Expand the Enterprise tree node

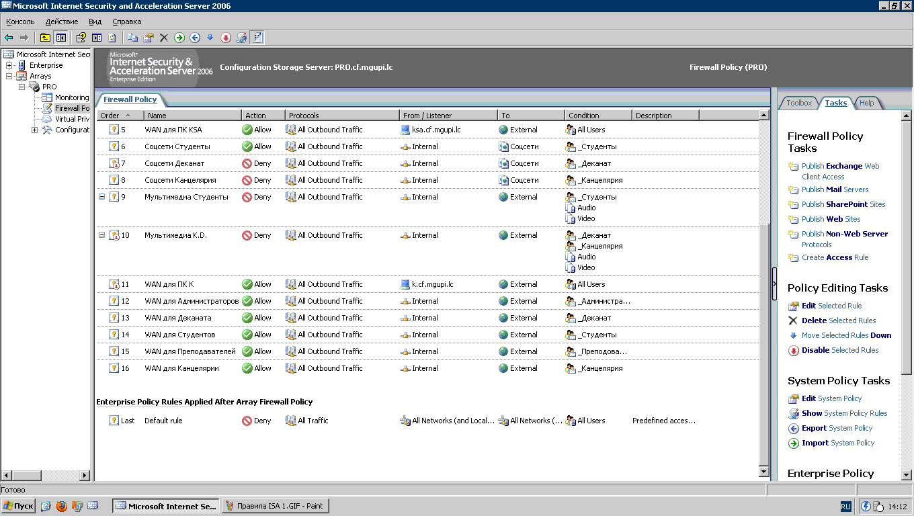pyautogui.click(x=9, y=65)
